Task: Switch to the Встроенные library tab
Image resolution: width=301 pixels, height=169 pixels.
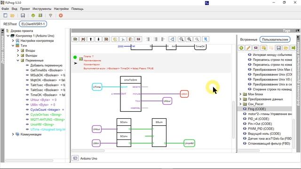Action: [x=249, y=39]
